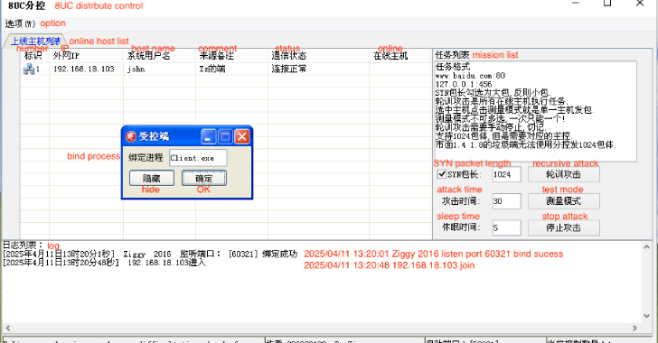Click the 确定 OK button
The height and width of the screenshot is (343, 658).
(x=204, y=178)
